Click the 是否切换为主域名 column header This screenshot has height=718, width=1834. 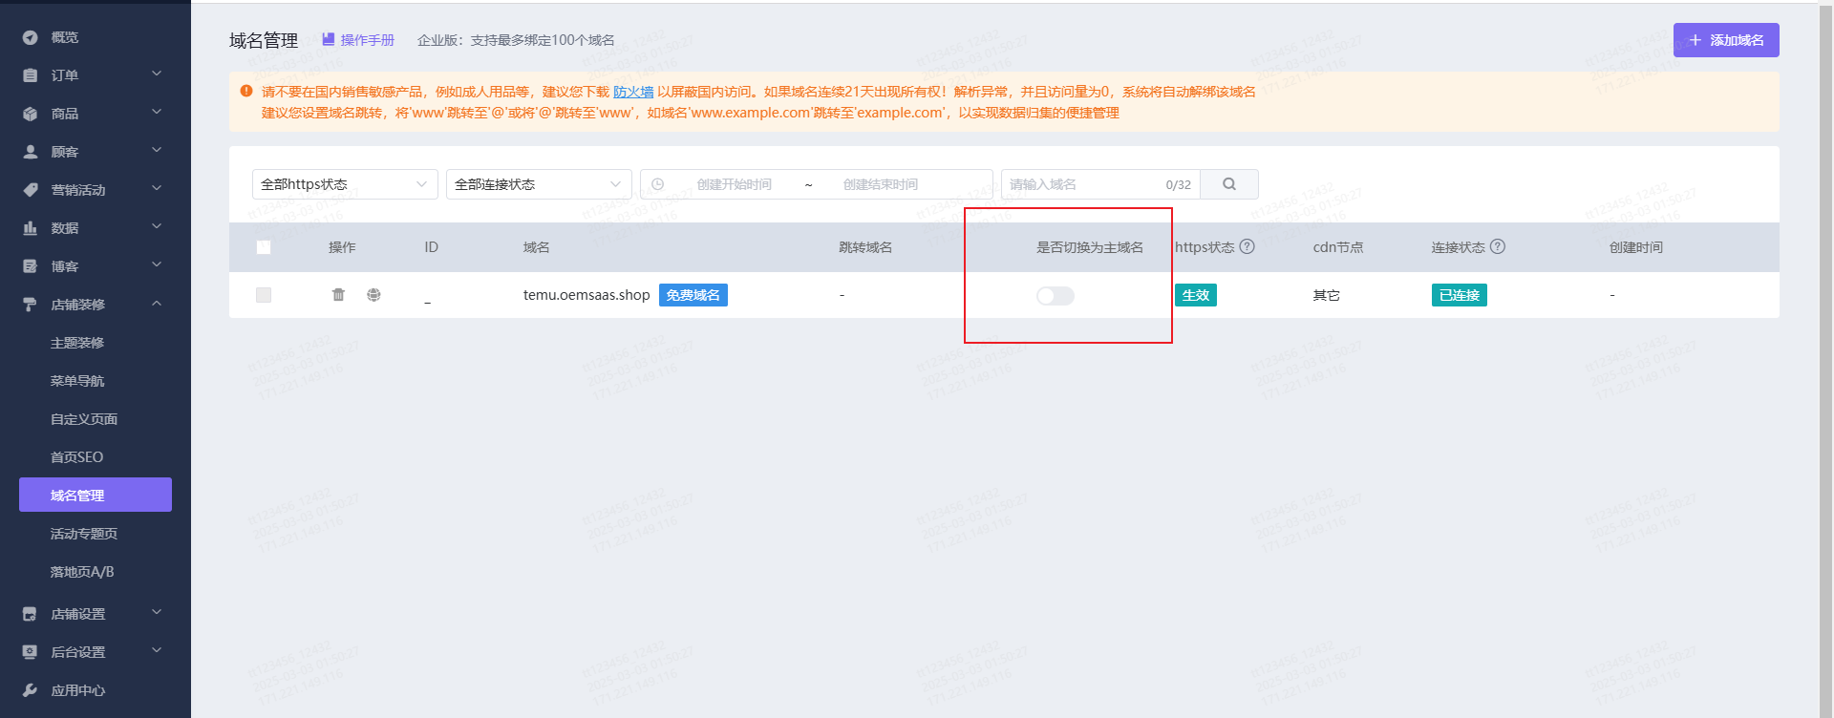(1090, 247)
